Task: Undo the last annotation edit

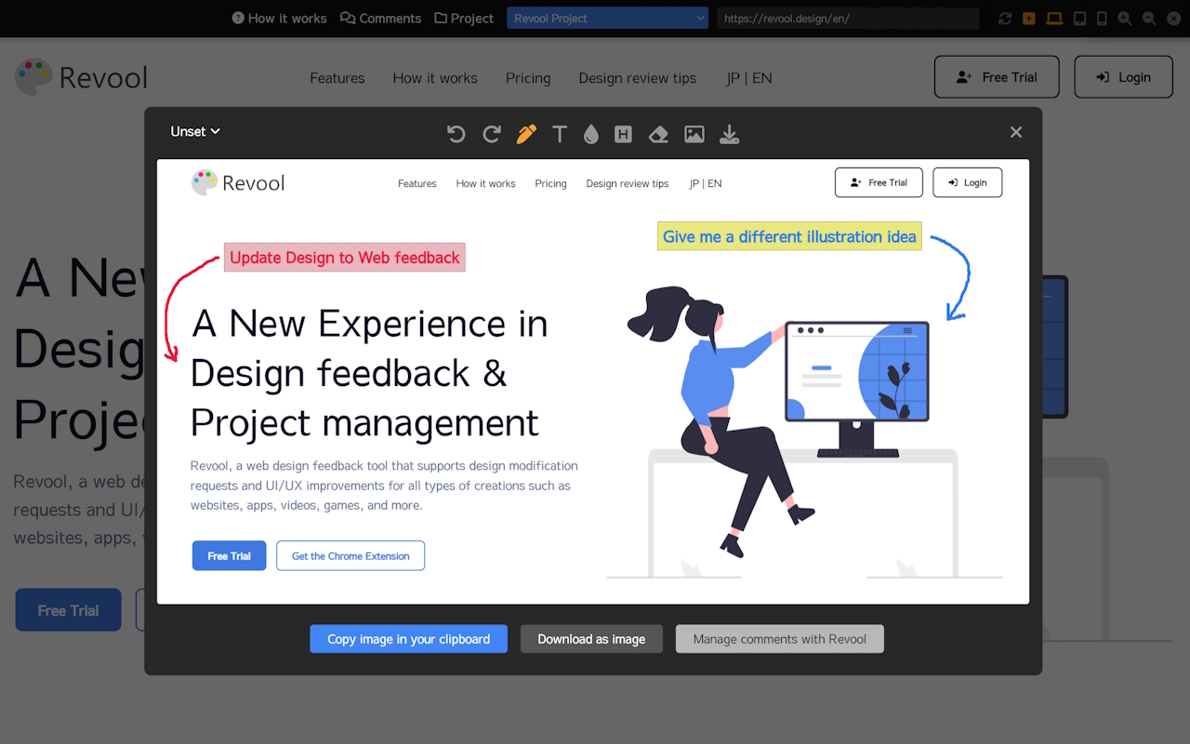Action: point(456,134)
